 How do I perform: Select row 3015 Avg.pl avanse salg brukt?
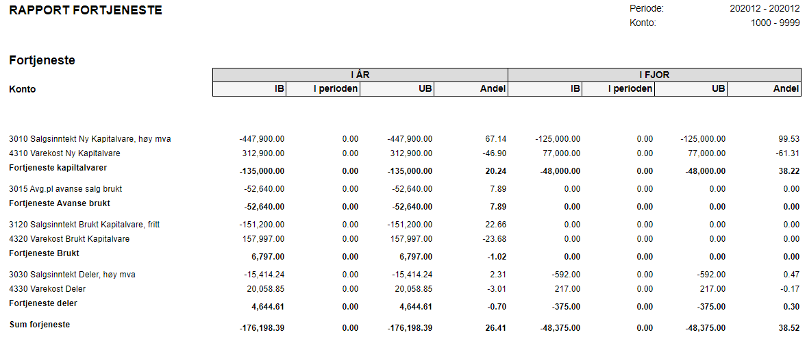(405, 189)
